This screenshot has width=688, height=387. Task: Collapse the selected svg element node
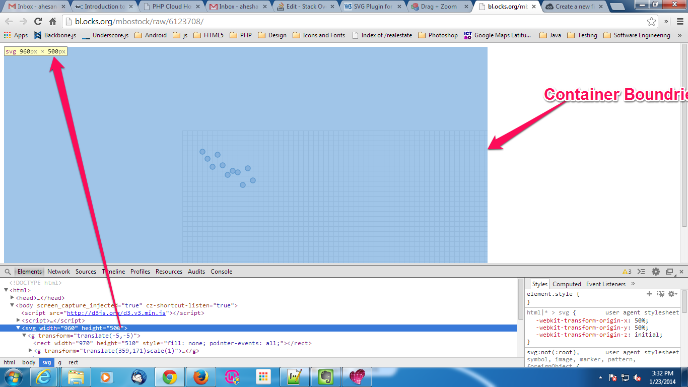[x=18, y=328]
